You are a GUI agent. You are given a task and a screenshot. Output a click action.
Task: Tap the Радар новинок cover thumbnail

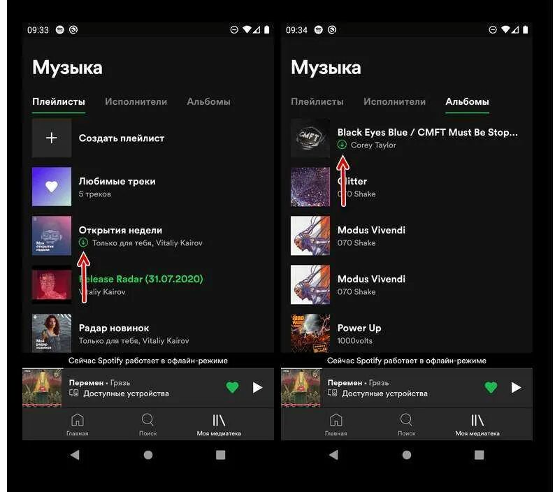coord(52,333)
